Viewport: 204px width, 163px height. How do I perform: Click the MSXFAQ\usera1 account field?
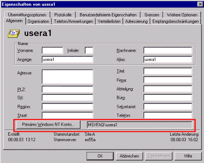pyautogui.click(x=140, y=125)
